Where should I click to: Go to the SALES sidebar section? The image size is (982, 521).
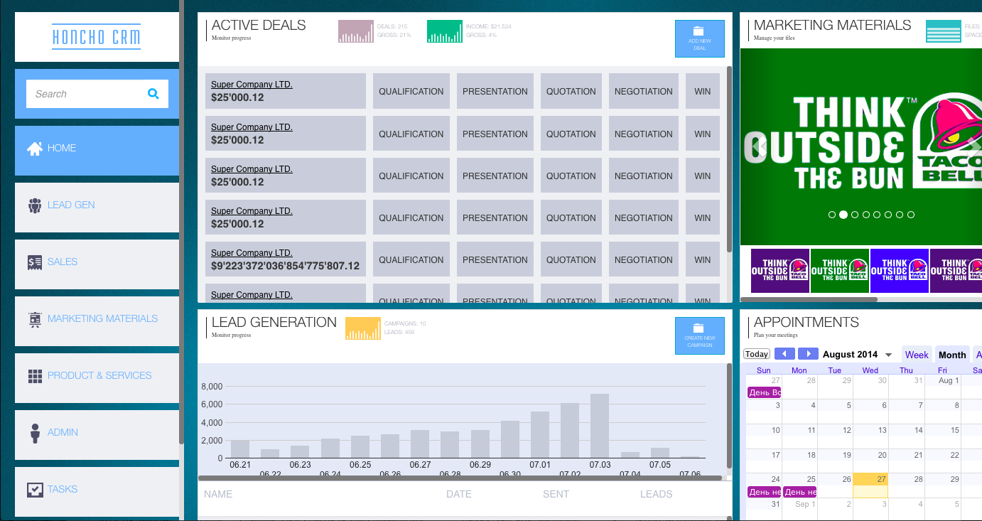coord(97,264)
